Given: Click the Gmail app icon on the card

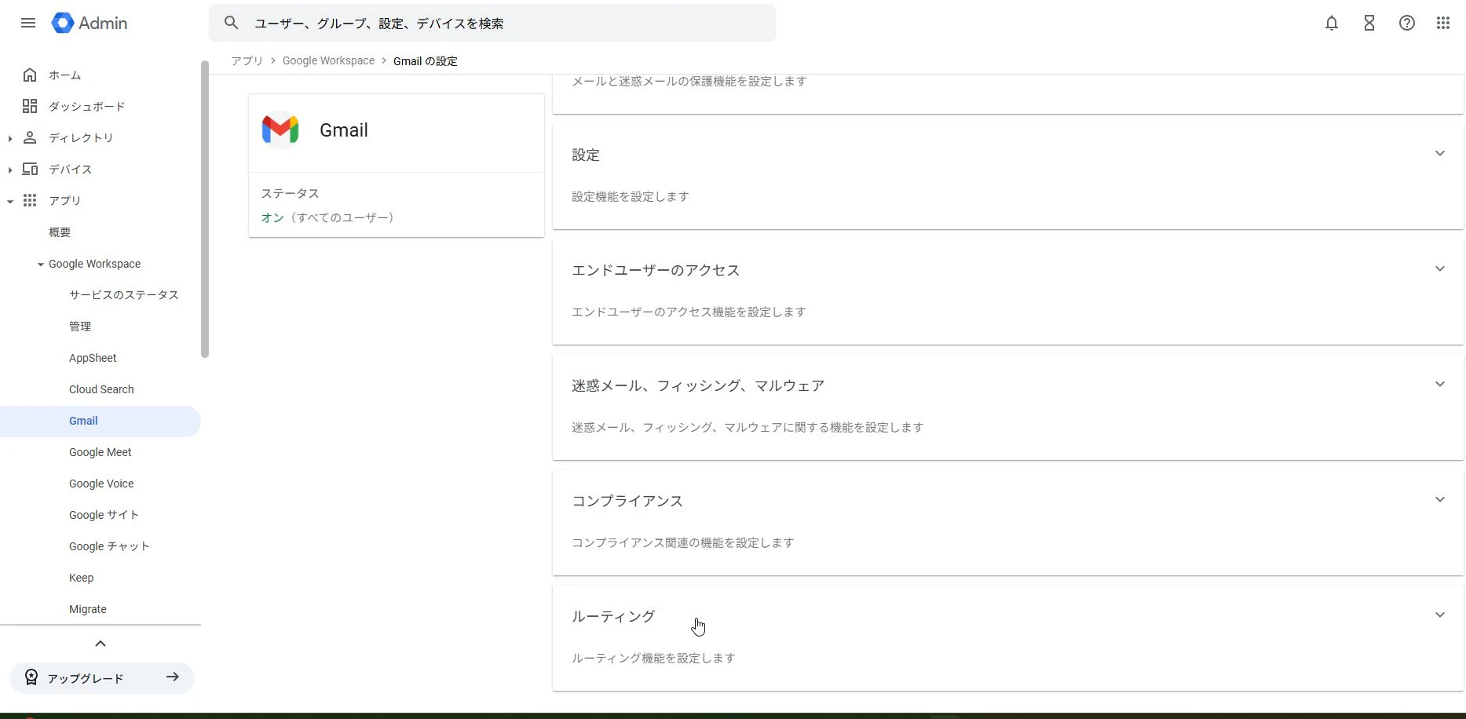Looking at the screenshot, I should (280, 129).
